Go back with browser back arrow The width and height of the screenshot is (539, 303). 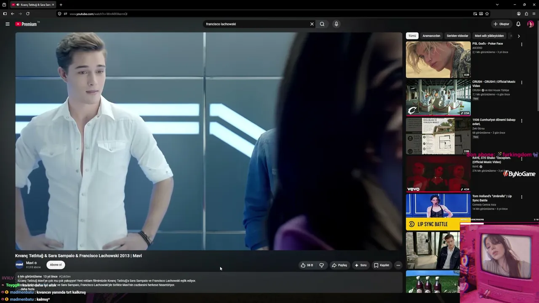pos(13,14)
